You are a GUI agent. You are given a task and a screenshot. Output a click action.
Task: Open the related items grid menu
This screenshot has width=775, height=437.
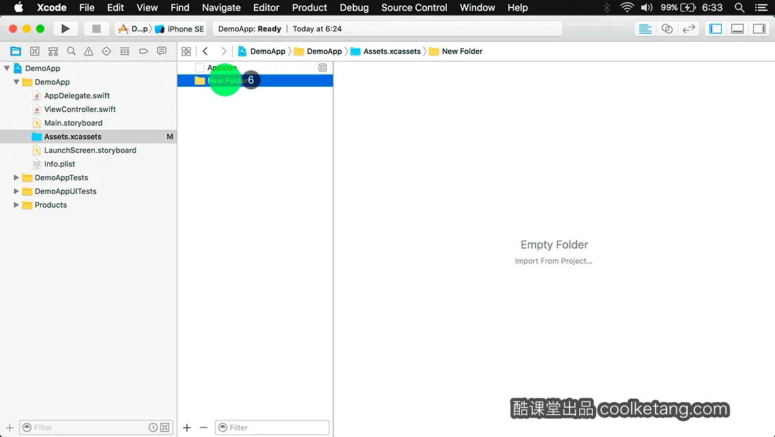pos(186,51)
